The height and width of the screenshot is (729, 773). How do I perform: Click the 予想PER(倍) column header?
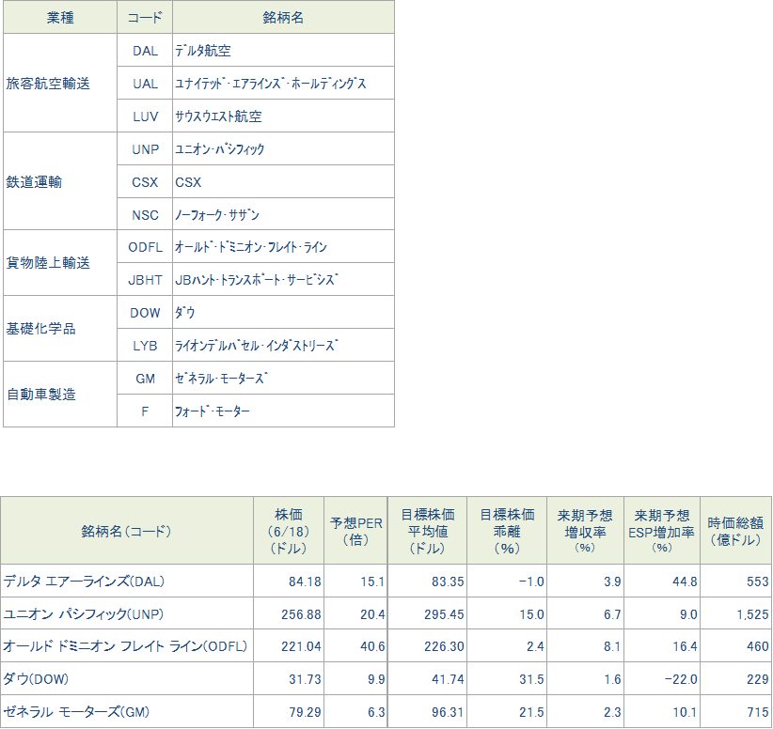tap(355, 531)
